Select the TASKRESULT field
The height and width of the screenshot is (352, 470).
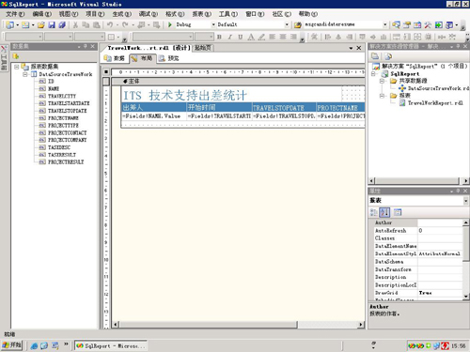[62, 155]
